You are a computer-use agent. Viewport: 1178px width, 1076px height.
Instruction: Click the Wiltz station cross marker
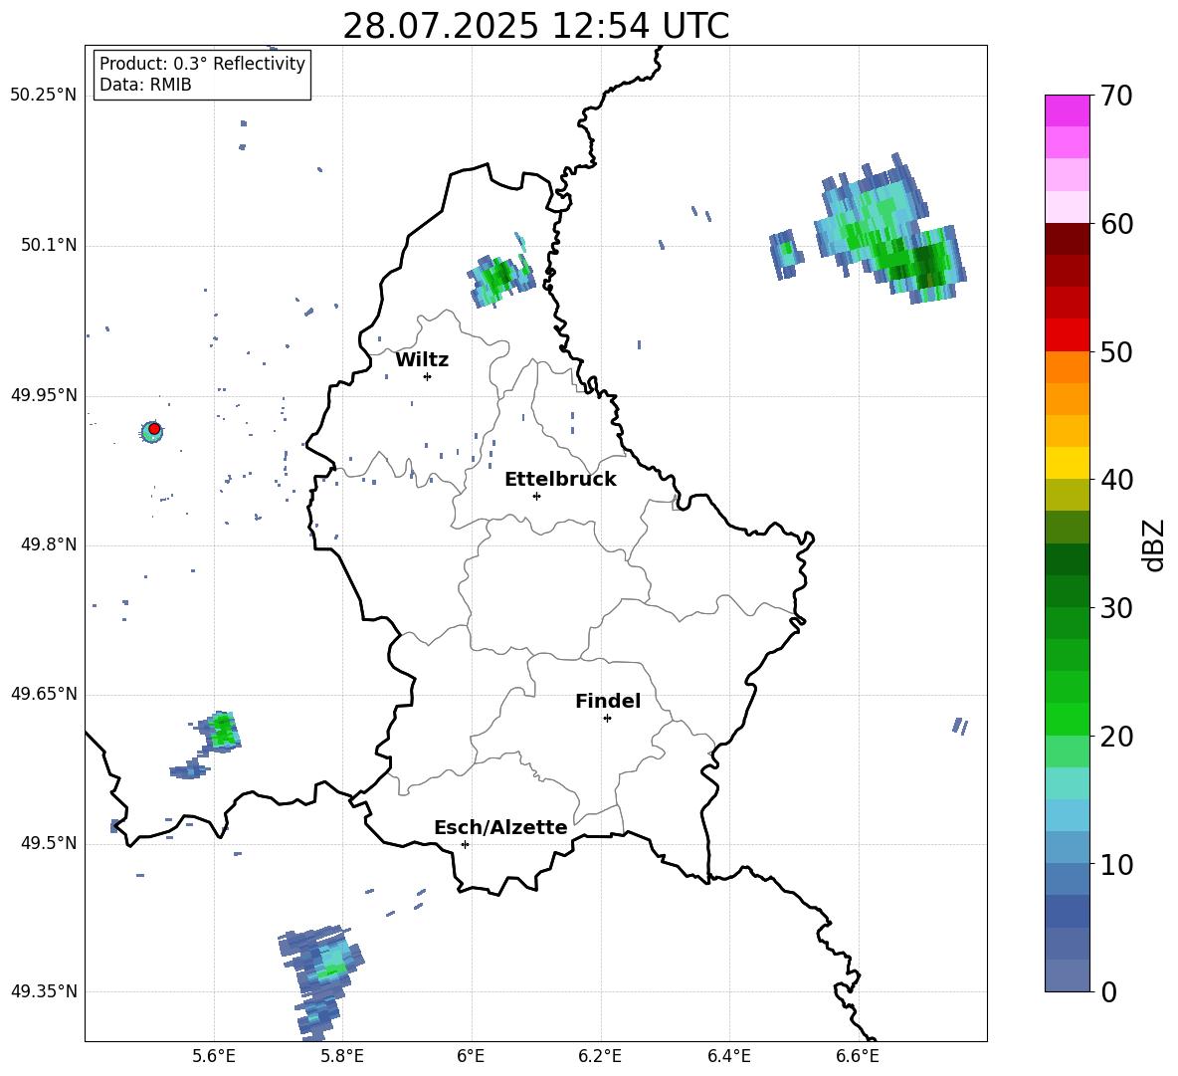(x=428, y=376)
